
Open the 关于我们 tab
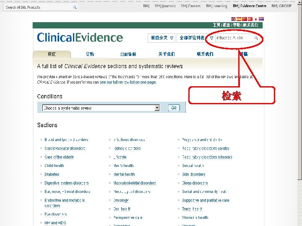(x=167, y=54)
